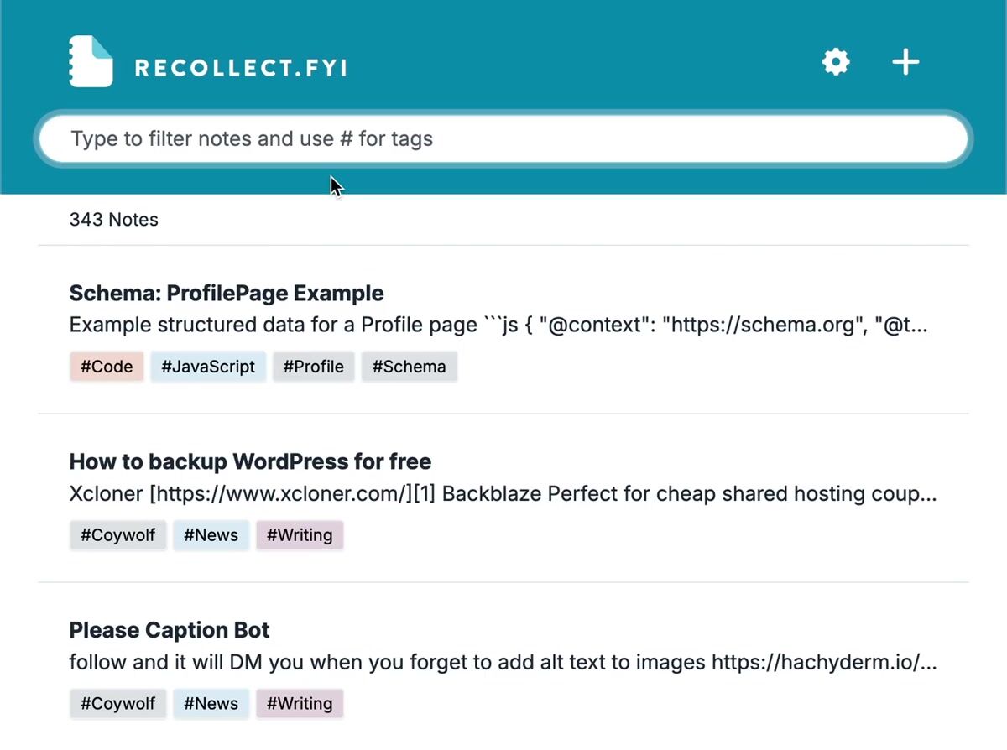1007x750 pixels.
Task: Focus the filter notes search field
Action: coord(503,138)
